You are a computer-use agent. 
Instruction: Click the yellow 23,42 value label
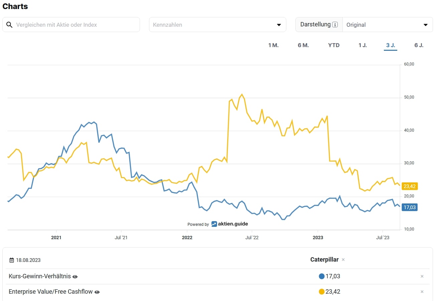pyautogui.click(x=409, y=186)
